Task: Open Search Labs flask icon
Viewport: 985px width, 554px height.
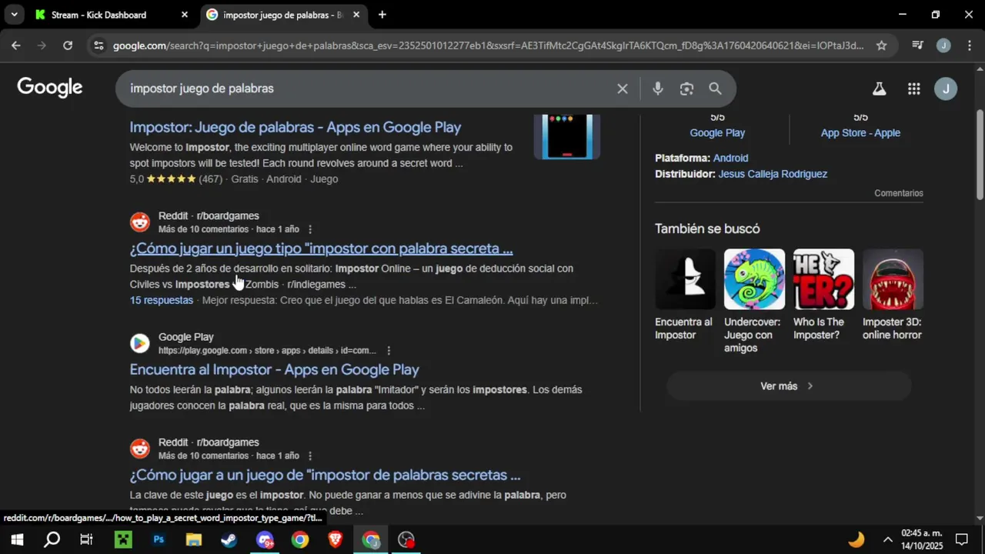Action: (x=879, y=88)
